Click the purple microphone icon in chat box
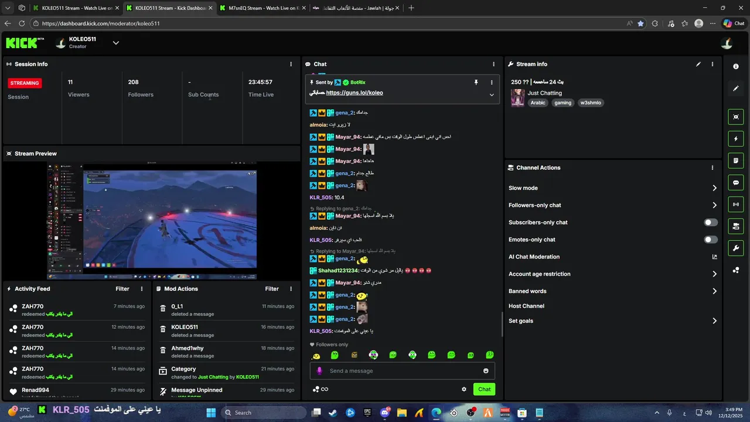 coord(319,370)
